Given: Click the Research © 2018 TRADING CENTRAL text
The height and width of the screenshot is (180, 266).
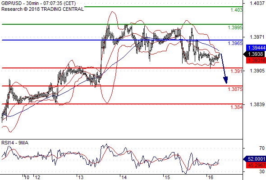Looking at the screenshot, I should (42, 9).
